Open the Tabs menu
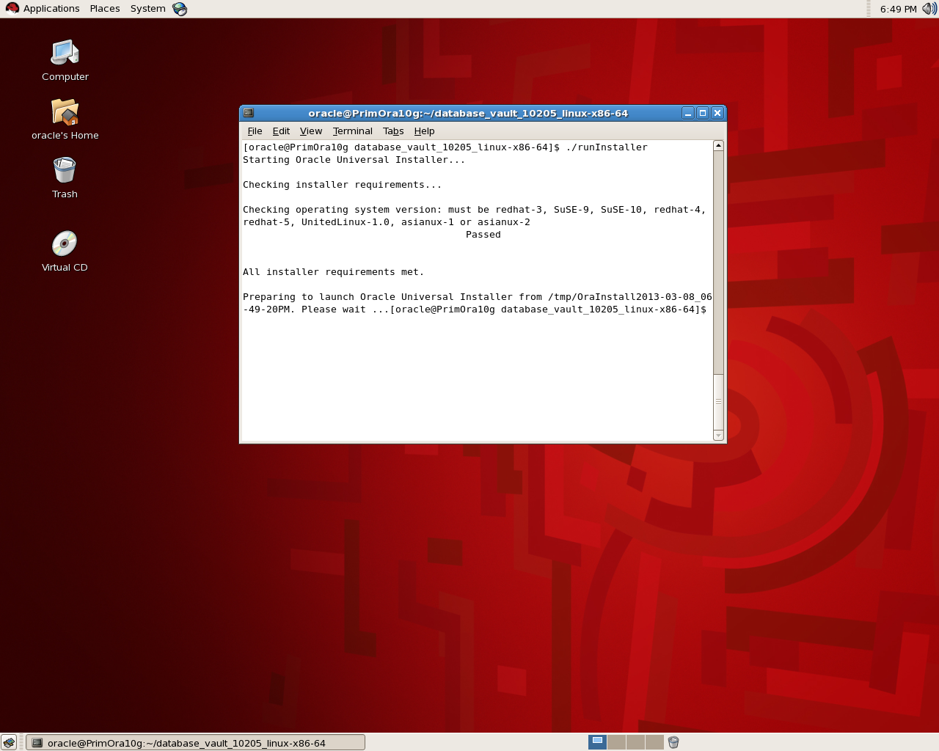This screenshot has height=751, width=939. [x=393, y=131]
